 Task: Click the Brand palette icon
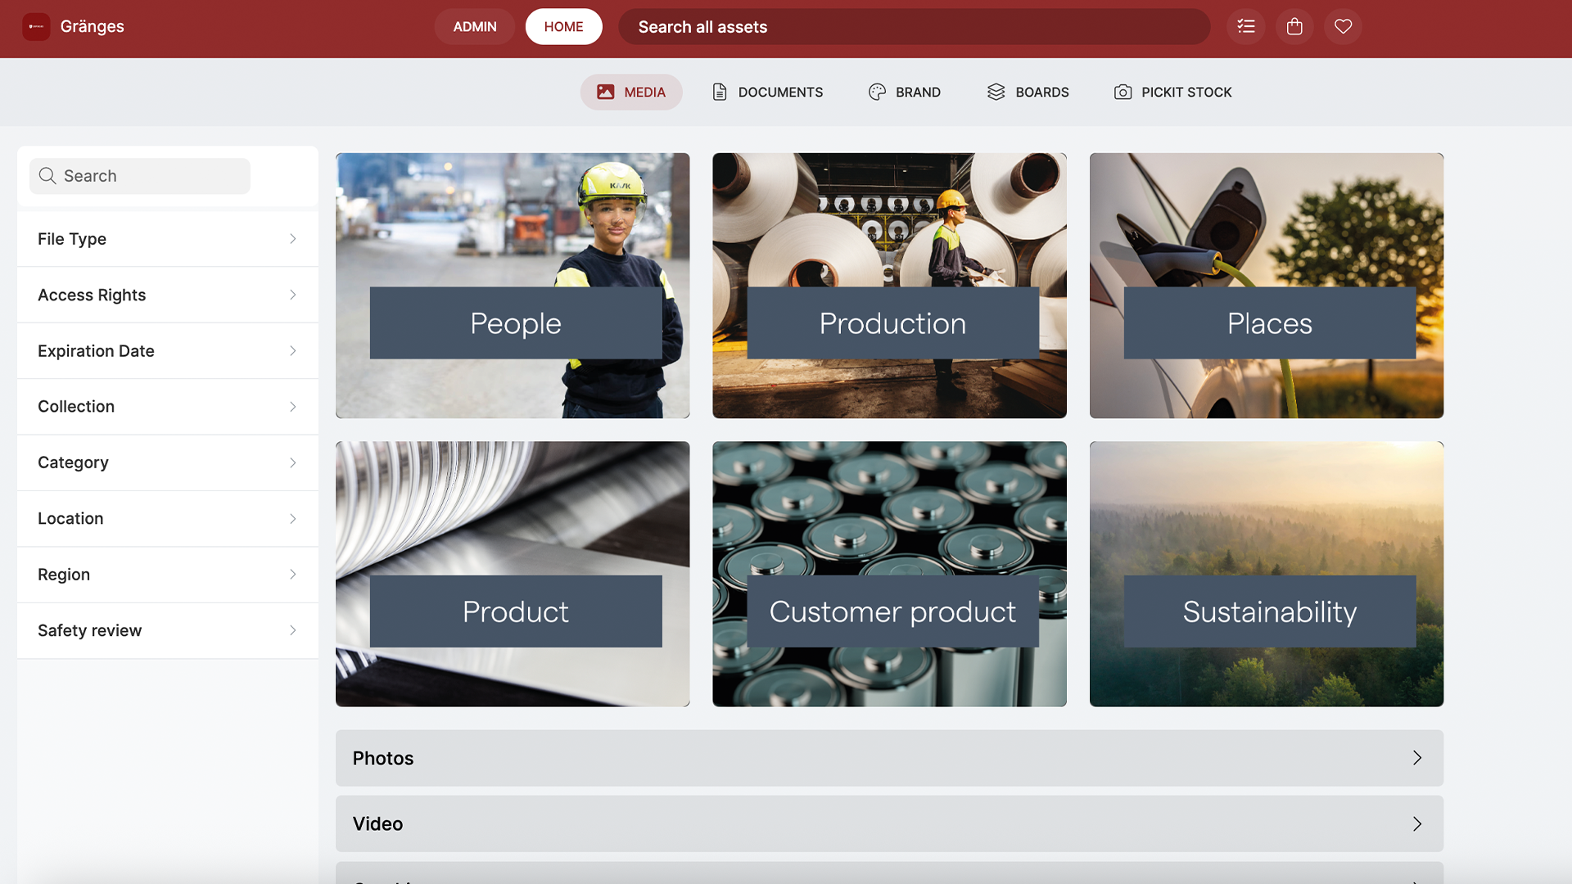[877, 92]
